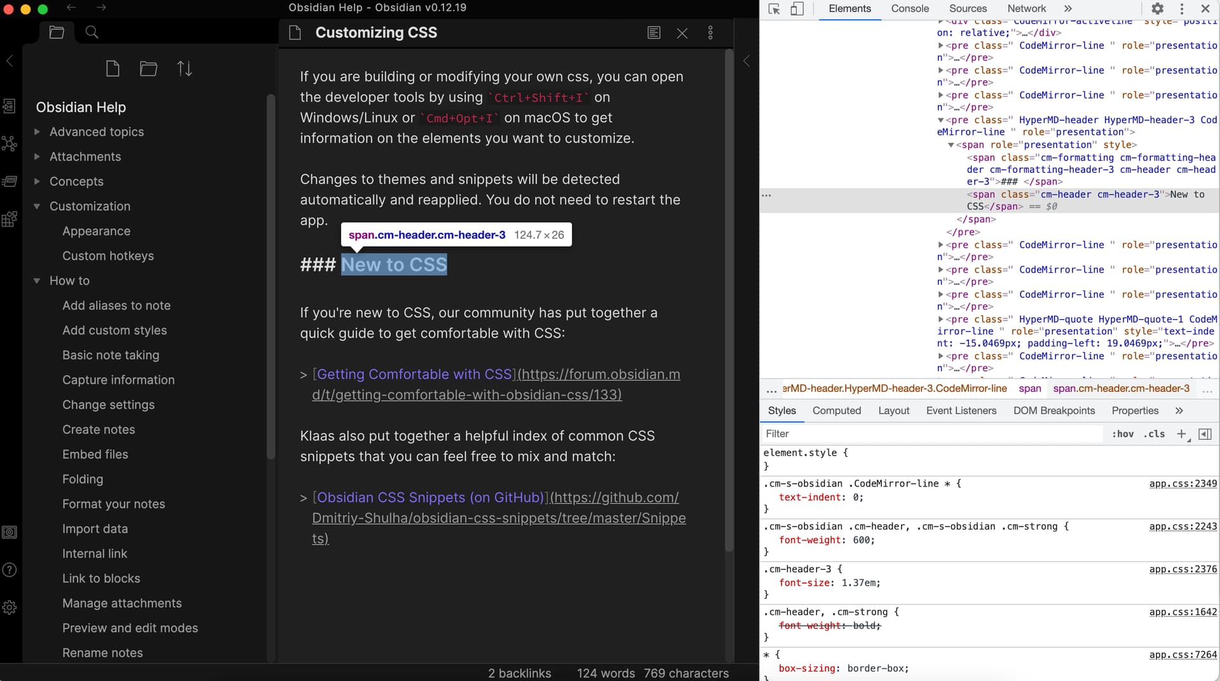Image resolution: width=1220 pixels, height=681 pixels.
Task: Open the search tab magnifier icon
Action: [x=91, y=32]
